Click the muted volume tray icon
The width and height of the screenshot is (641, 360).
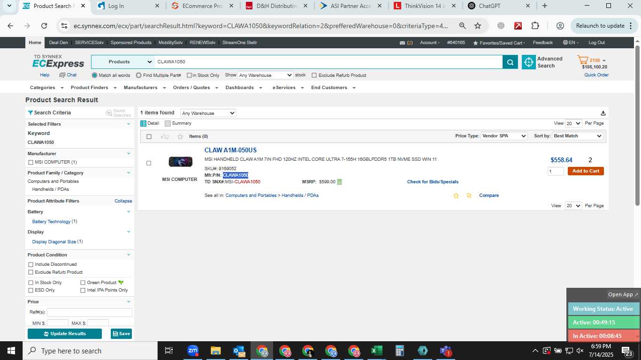(581, 351)
